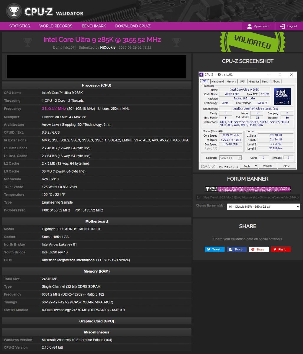Click the South Bridge Intel Z890 rev 10 value
The height and width of the screenshot is (354, 303).
55,252
